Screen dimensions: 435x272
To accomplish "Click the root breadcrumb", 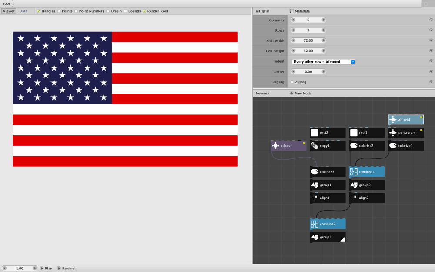I will [x=7, y=3].
